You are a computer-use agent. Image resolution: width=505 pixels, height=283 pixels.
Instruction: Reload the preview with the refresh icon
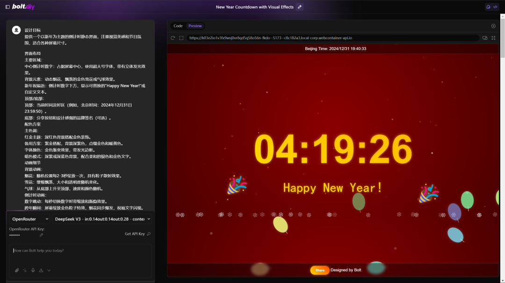(x=173, y=38)
